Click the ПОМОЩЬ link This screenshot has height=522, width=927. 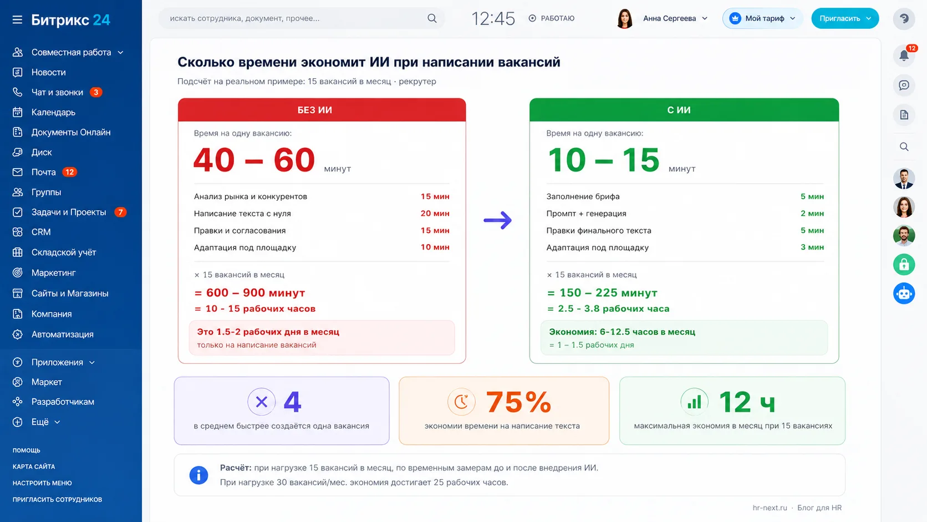click(27, 450)
